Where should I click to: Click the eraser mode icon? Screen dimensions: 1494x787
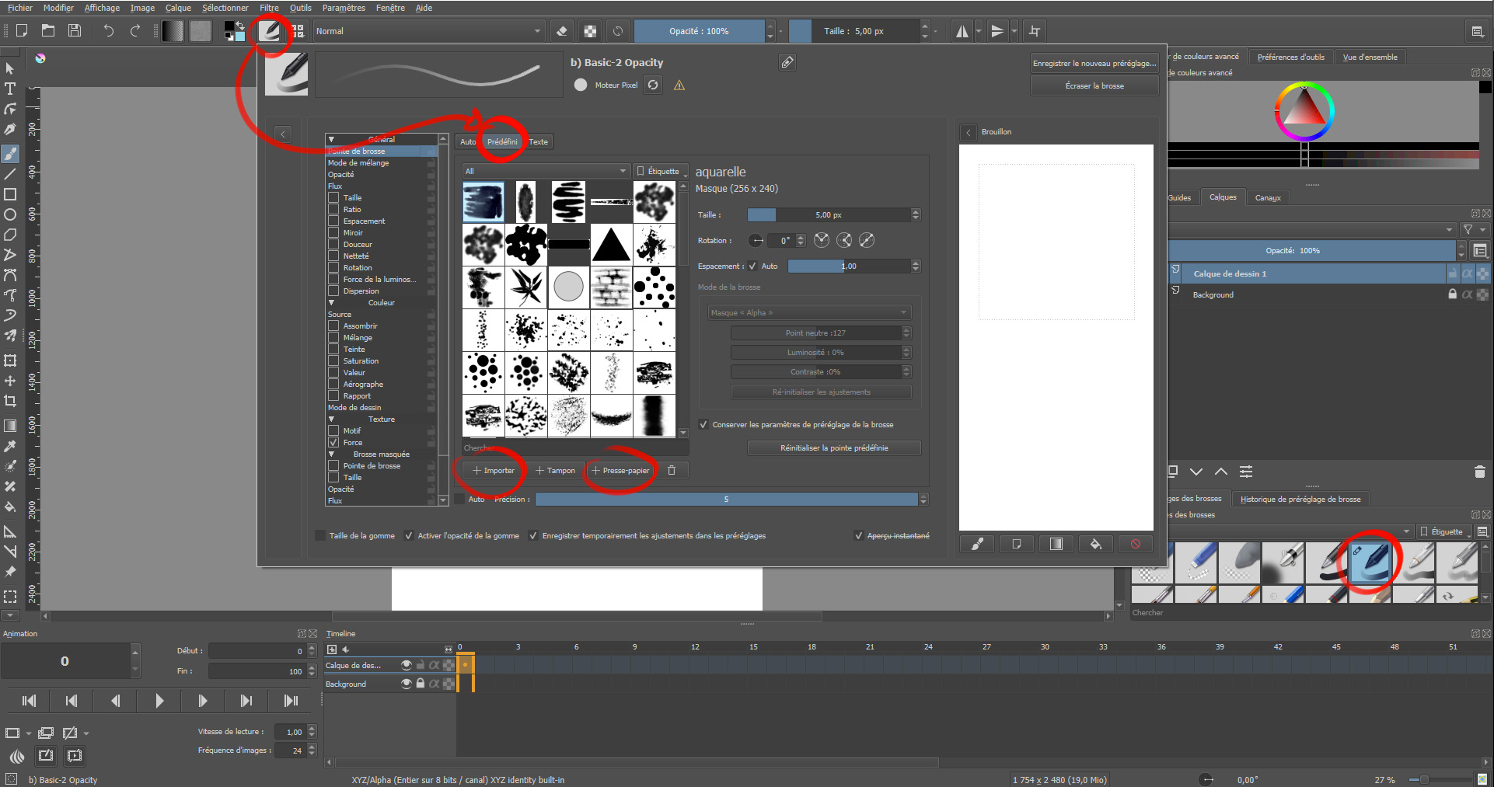click(562, 31)
